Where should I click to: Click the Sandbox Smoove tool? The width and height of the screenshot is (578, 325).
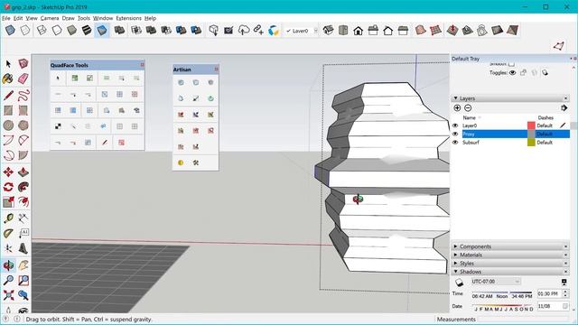click(452, 30)
